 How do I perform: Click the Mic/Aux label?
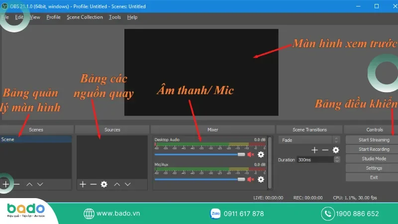tap(161, 164)
